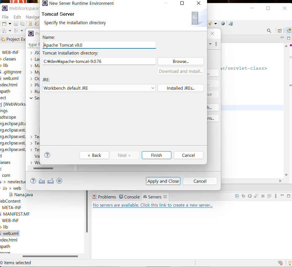The image size is (292, 267).
Task: Click Cancel in Preferences dialog
Action: (x=200, y=181)
